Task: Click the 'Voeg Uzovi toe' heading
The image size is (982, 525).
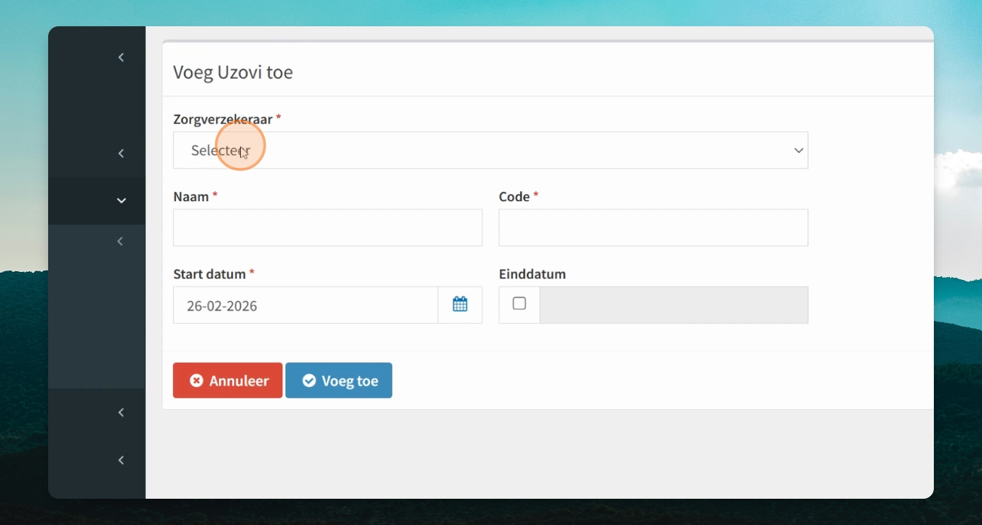Action: (233, 72)
